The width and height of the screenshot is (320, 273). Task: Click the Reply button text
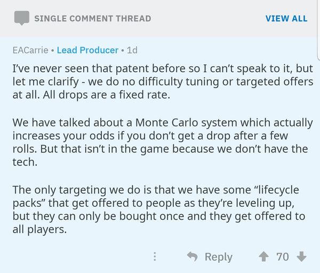218,257
